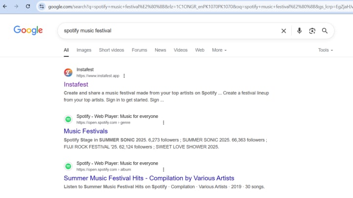The image size is (353, 198).
Task: Click the open.spotify.com › genre URL
Action: pyautogui.click(x=103, y=123)
